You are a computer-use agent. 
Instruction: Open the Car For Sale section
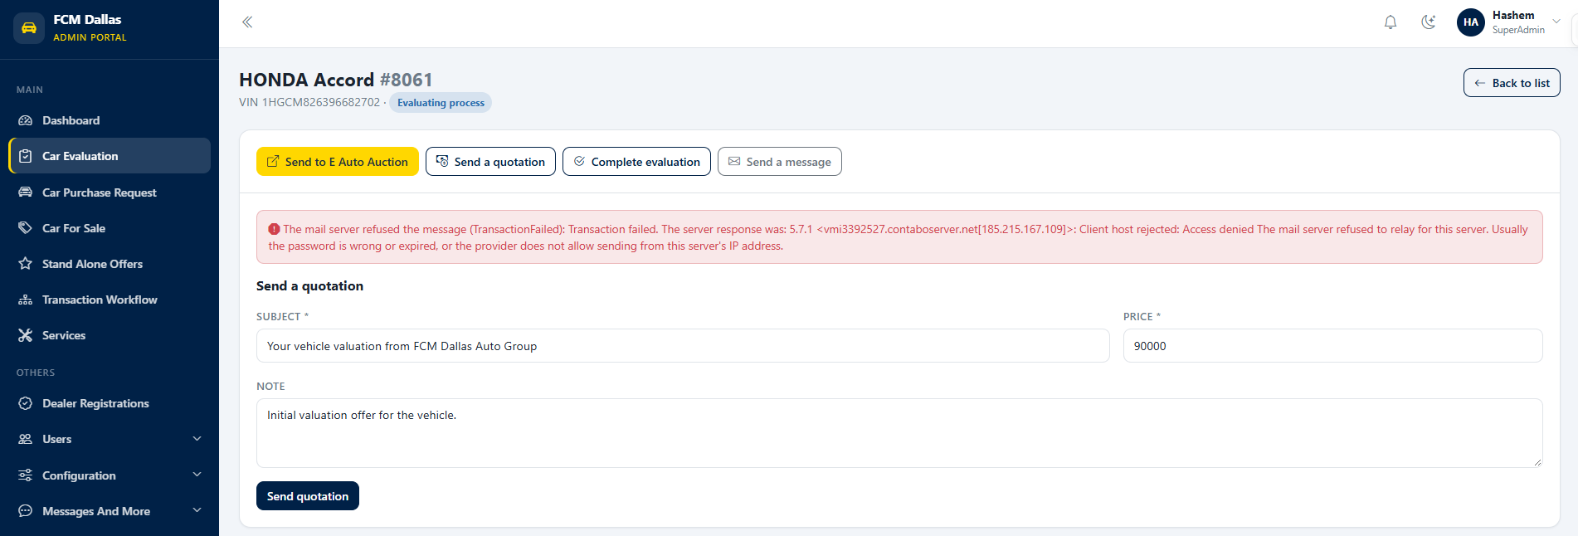tap(110, 228)
